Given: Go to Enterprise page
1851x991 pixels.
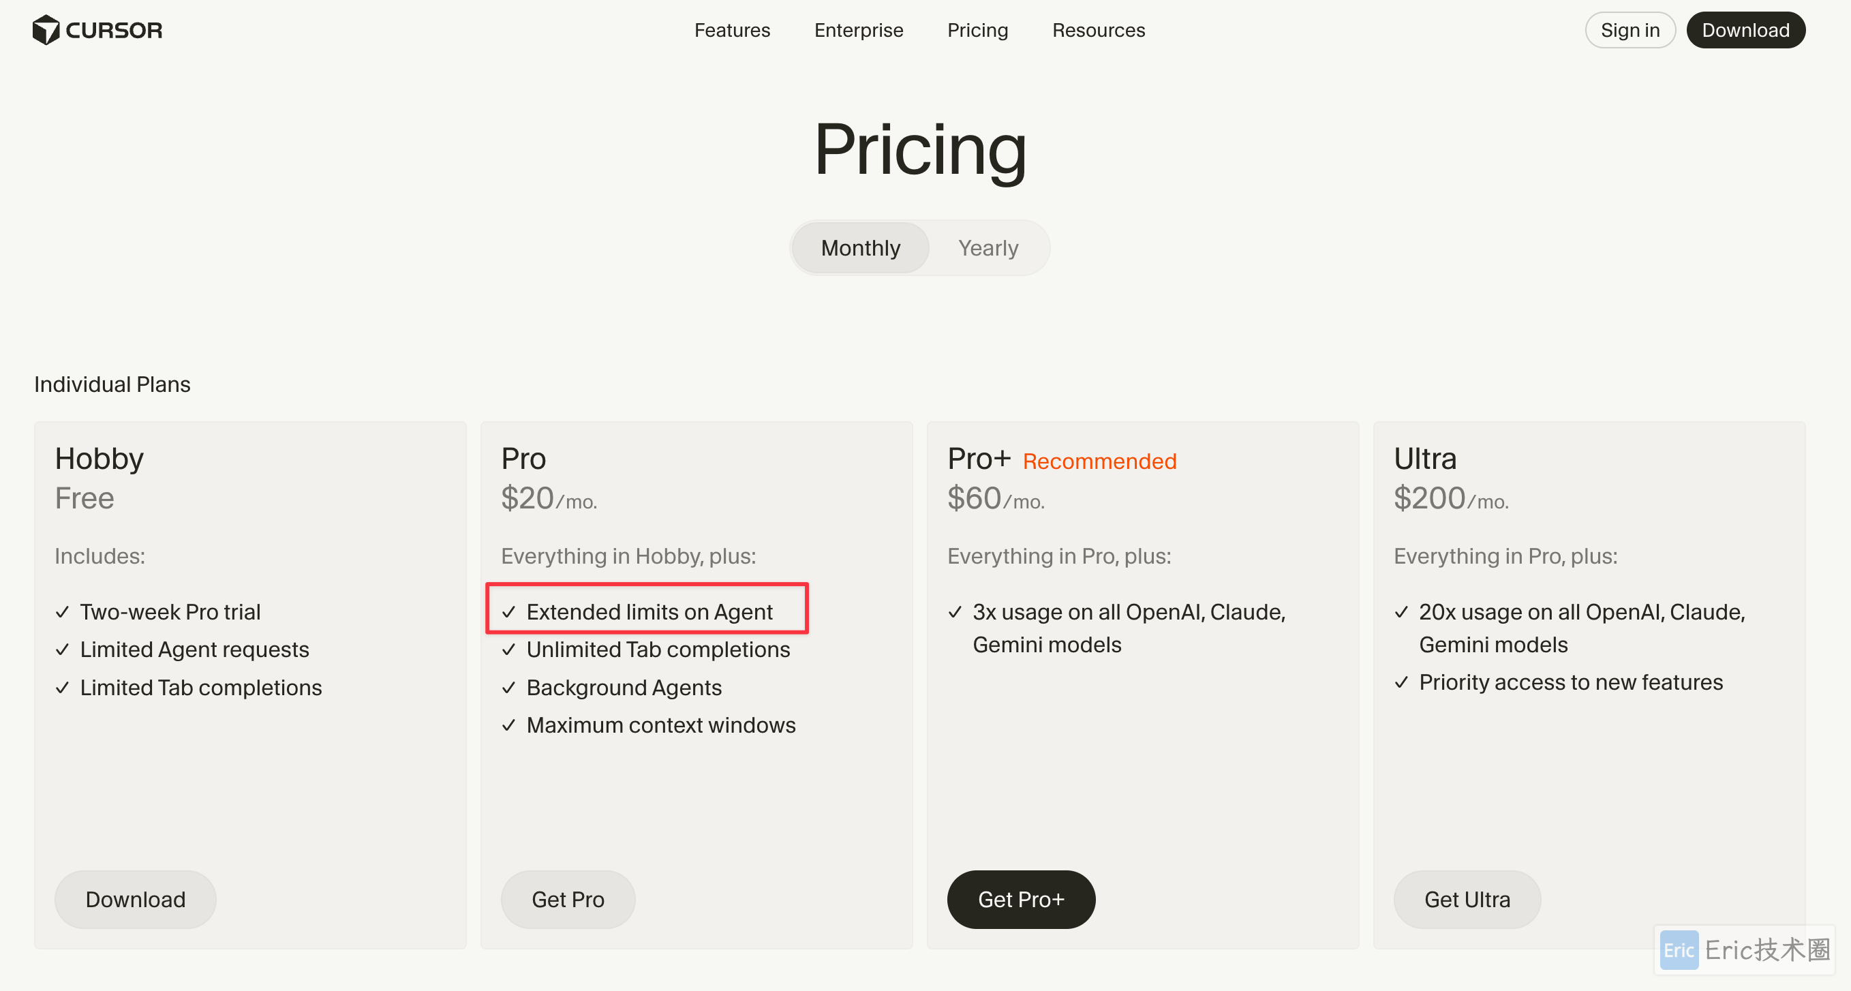Looking at the screenshot, I should pyautogui.click(x=858, y=30).
